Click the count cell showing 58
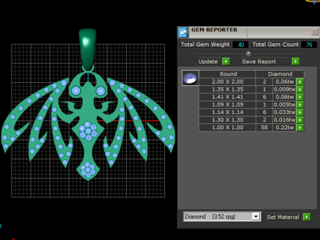320x240 pixels. 264,127
